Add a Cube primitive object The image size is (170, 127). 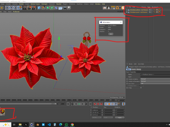(x=39, y=8)
